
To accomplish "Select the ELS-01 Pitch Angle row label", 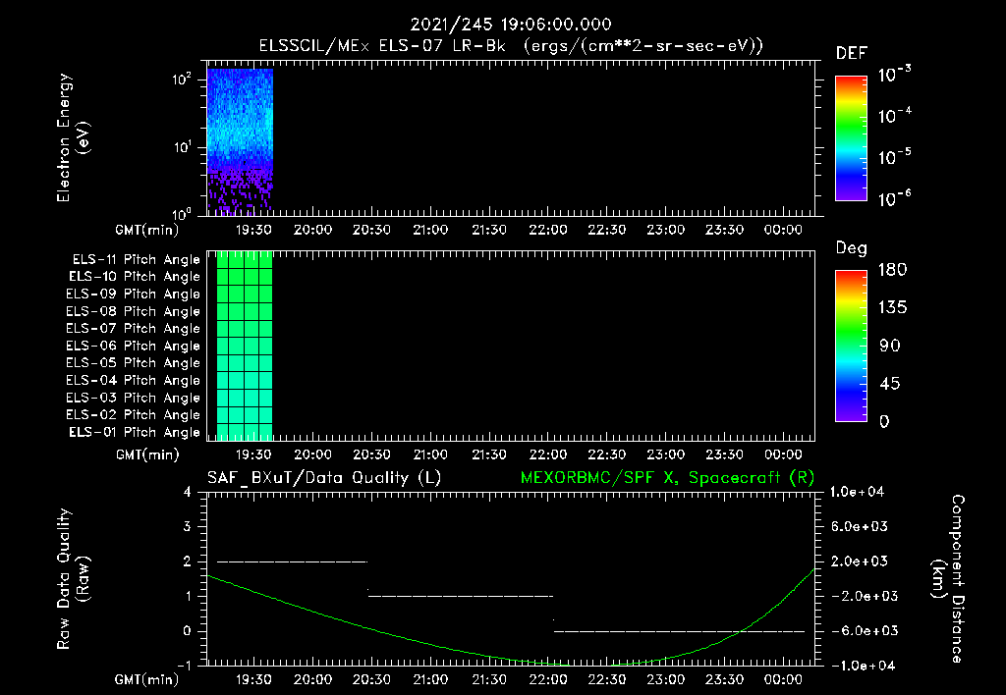I will click(135, 432).
